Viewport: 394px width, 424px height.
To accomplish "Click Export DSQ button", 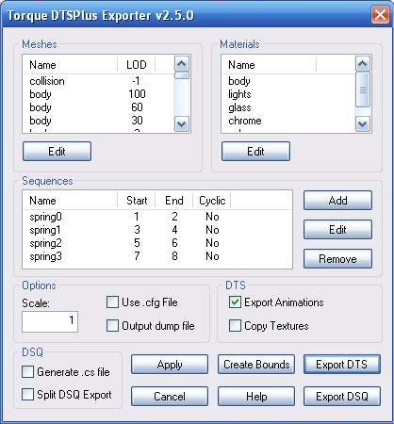I will 342,397.
